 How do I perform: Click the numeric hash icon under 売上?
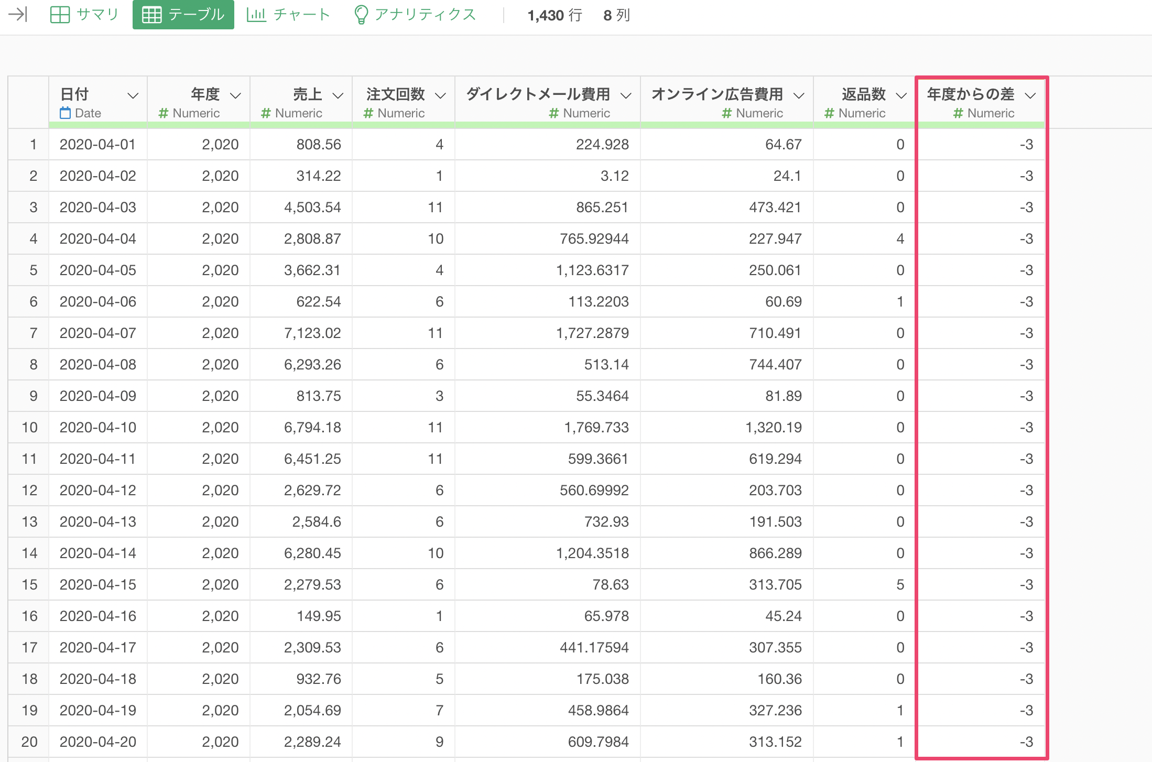[266, 113]
